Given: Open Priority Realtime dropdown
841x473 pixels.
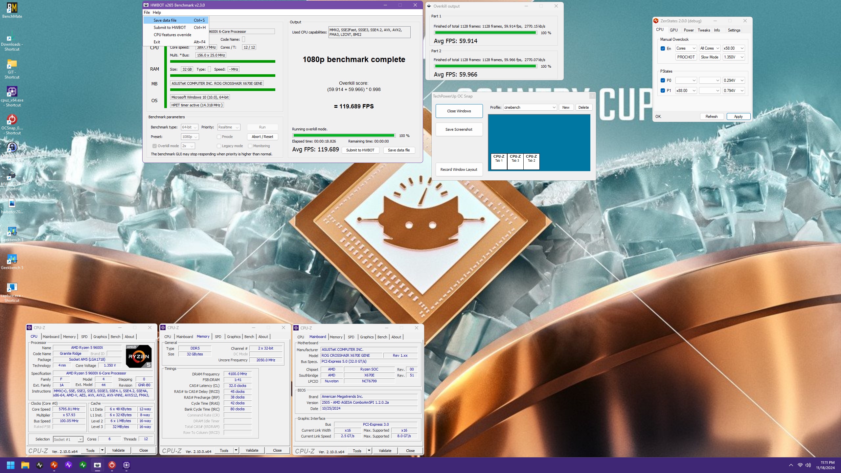Looking at the screenshot, I should [229, 127].
